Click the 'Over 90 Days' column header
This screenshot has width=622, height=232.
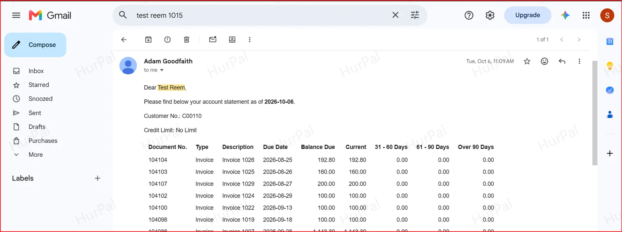[476, 147]
